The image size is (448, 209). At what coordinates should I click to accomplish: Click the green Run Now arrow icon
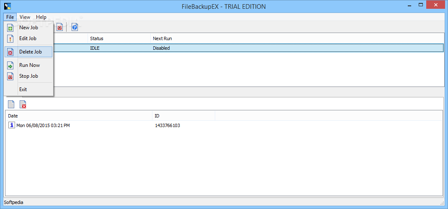pyautogui.click(x=10, y=65)
